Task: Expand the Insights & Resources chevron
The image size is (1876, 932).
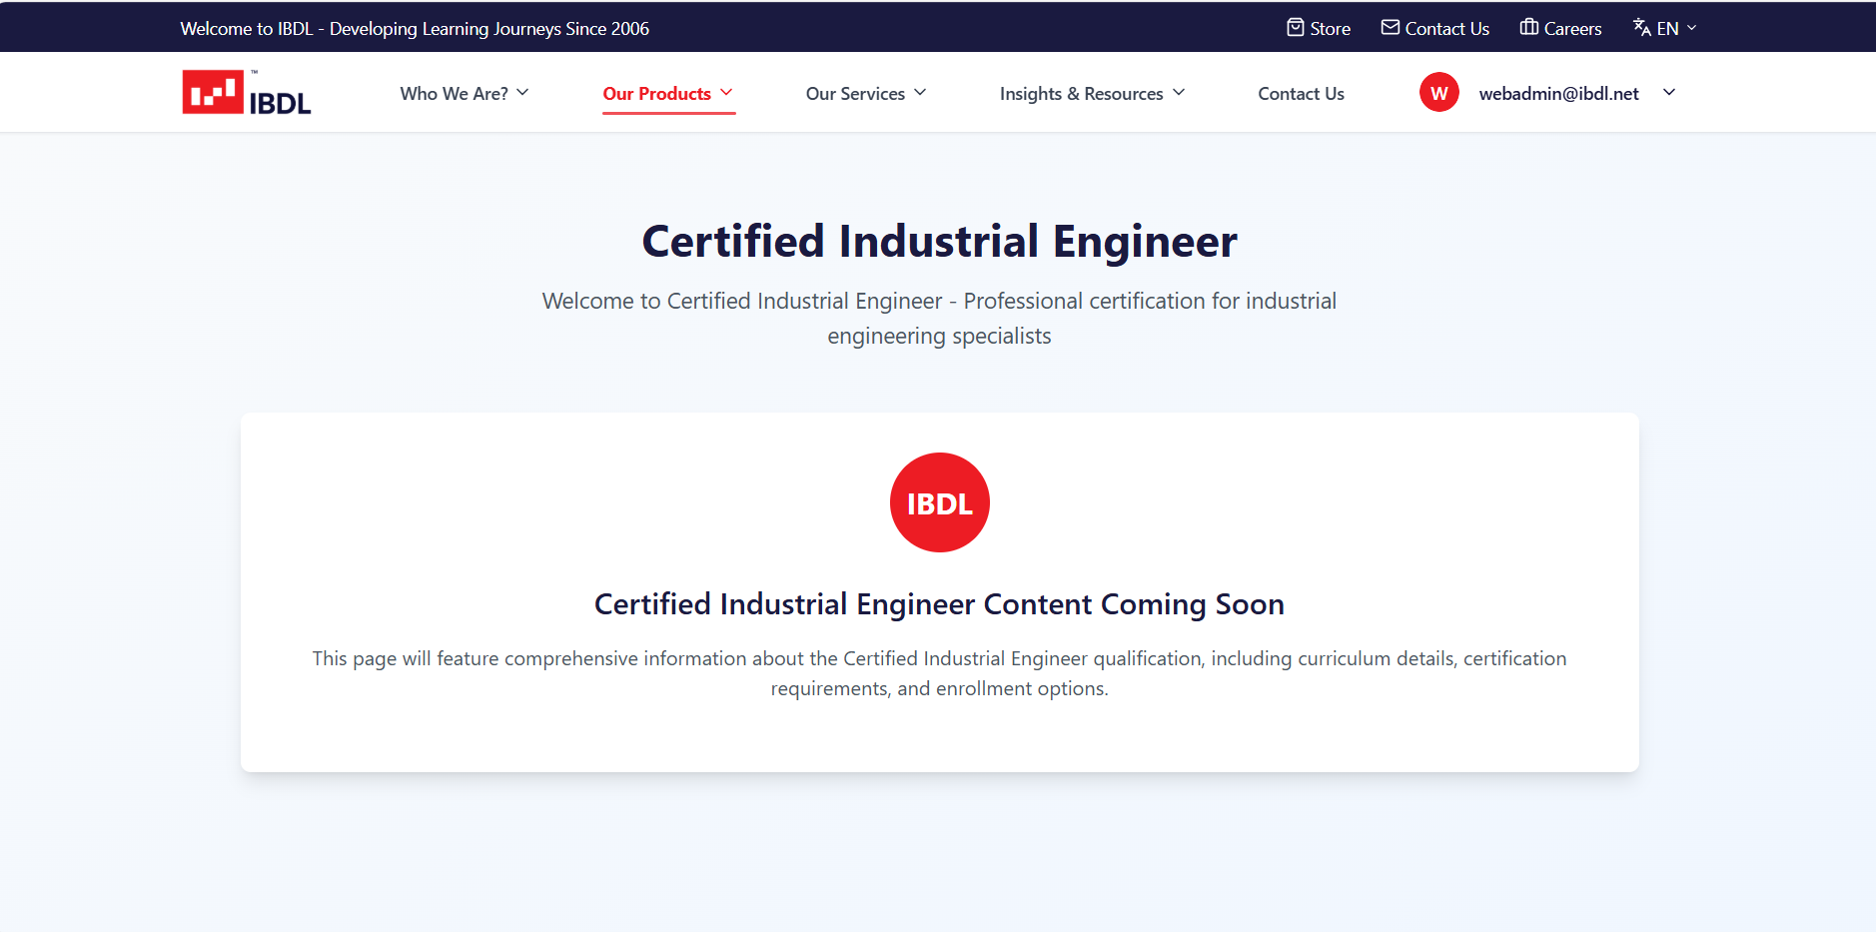Action: pos(1179,93)
